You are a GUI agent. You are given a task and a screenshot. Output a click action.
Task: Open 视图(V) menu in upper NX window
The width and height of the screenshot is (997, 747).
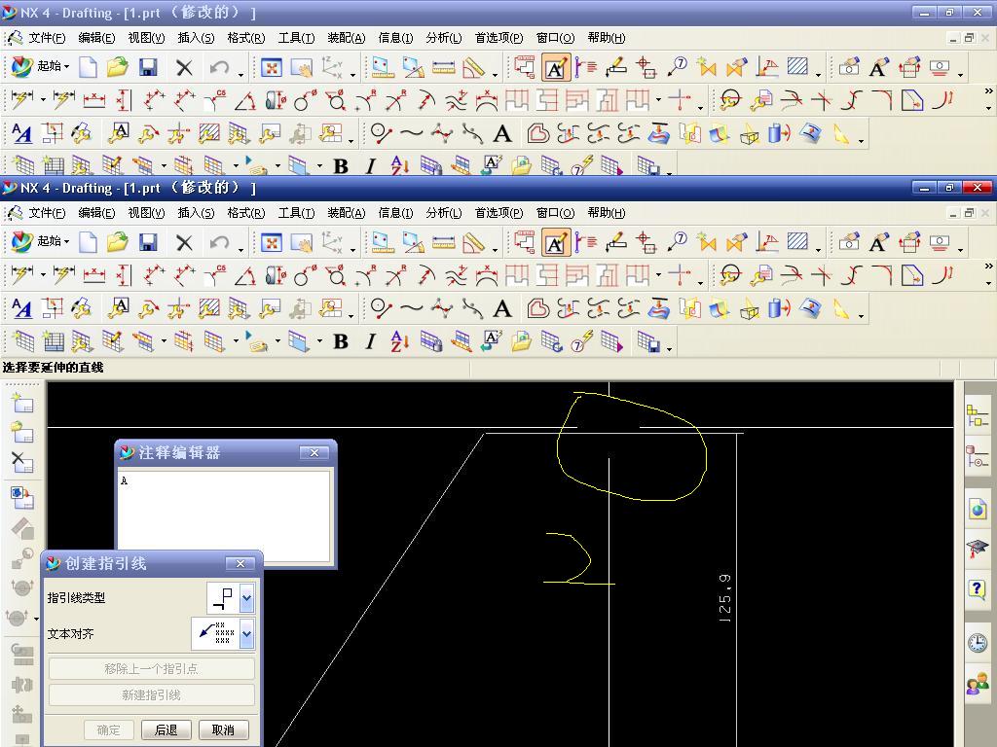(146, 38)
